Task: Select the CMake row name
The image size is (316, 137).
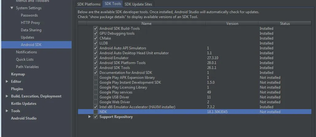Action: (105, 38)
